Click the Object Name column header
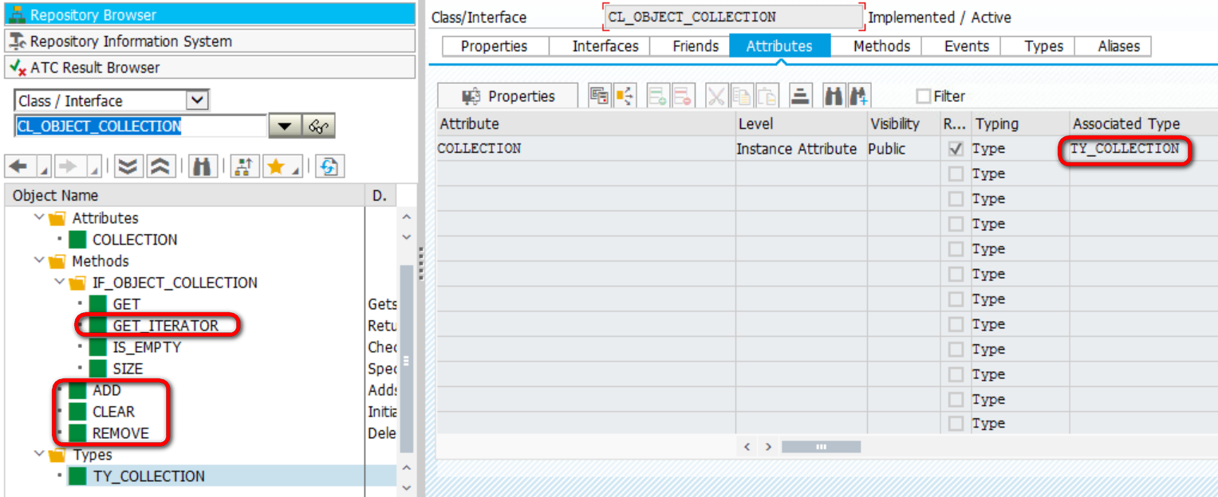Viewport: 1218px width, 497px height. point(183,196)
